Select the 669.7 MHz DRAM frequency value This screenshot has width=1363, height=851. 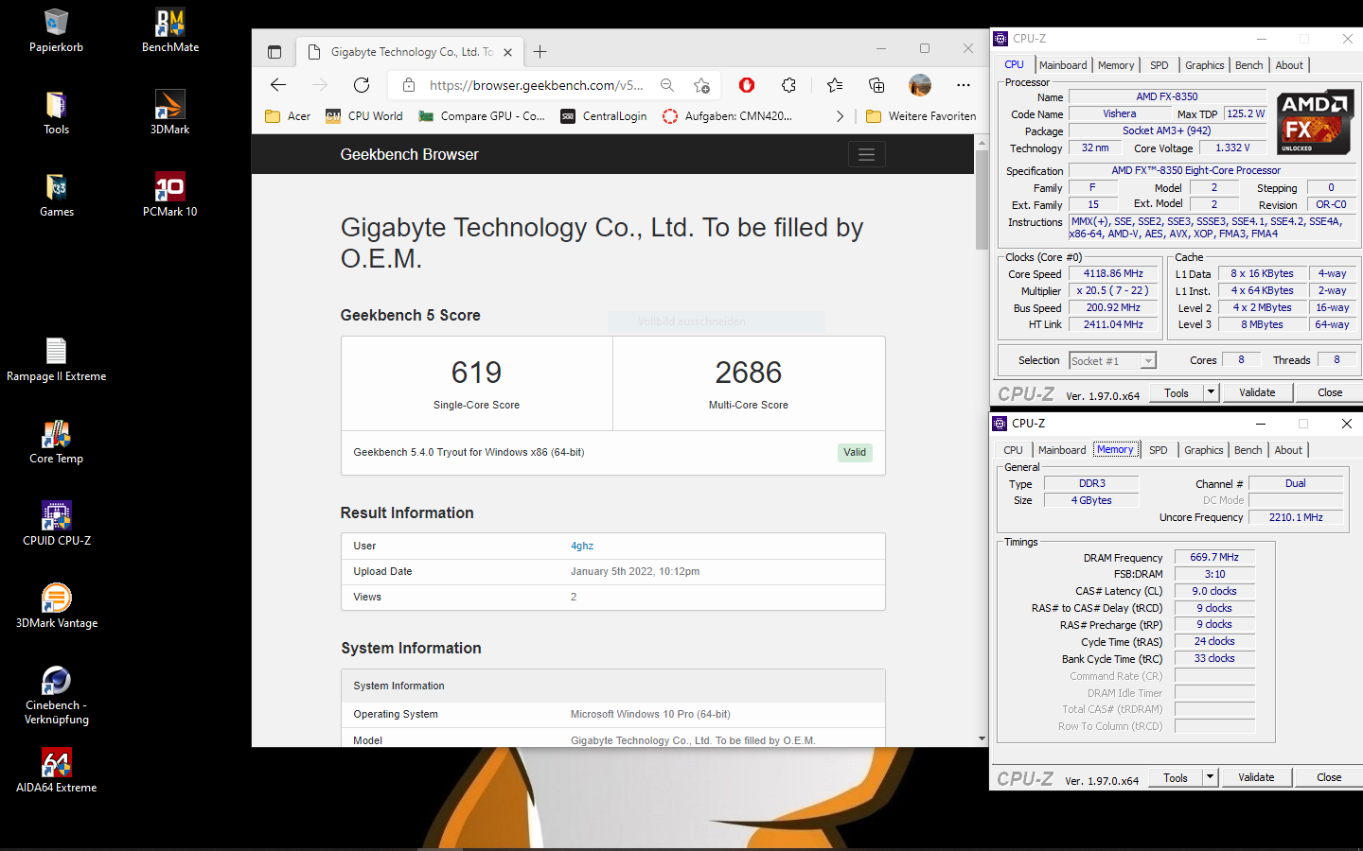(1214, 557)
